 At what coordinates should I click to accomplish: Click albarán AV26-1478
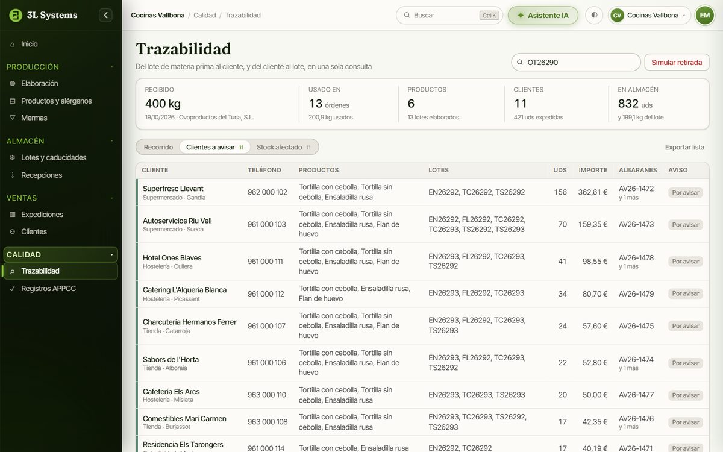[636, 257]
